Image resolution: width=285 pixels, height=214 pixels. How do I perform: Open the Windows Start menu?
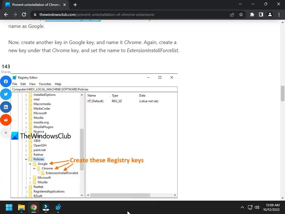[x=9, y=207]
